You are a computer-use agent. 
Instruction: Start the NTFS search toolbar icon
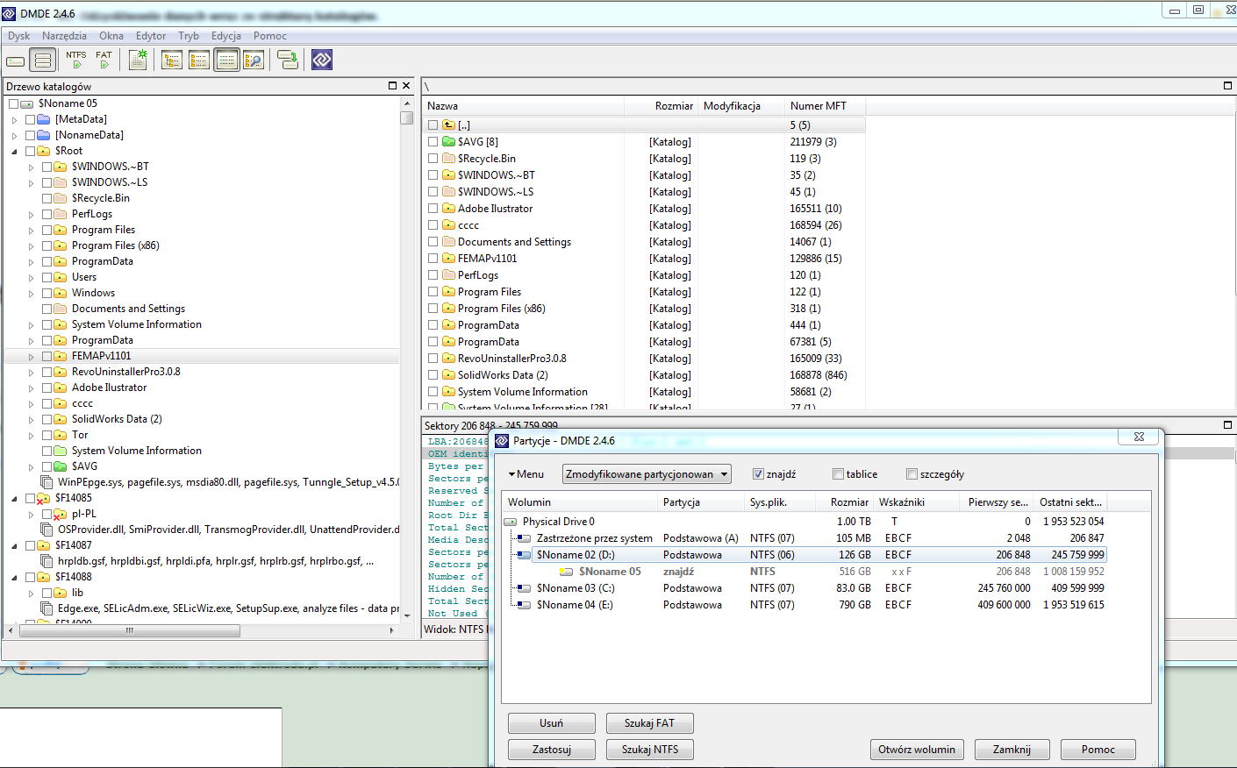click(76, 60)
